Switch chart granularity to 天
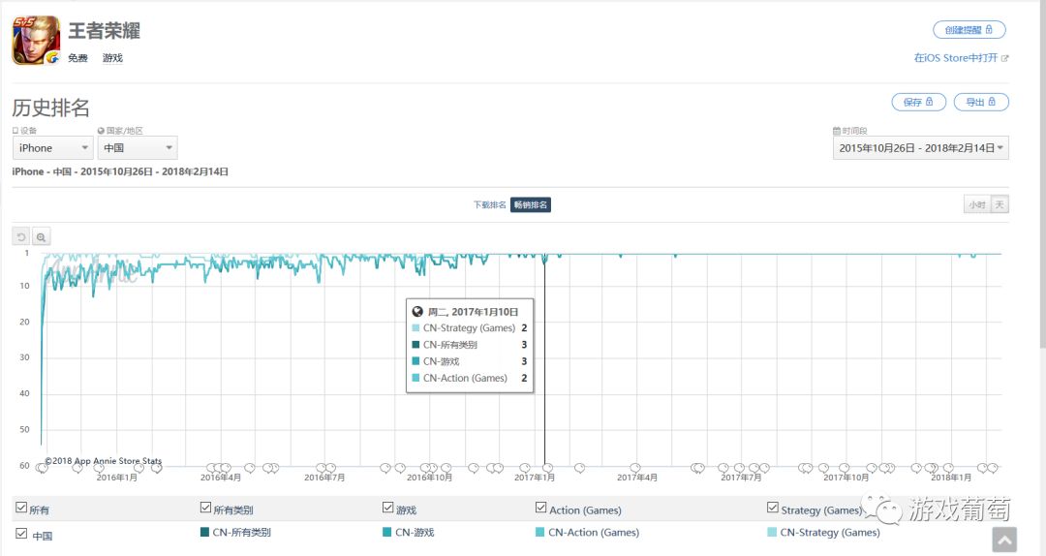Screen dimensions: 1046x556 pyautogui.click(x=1000, y=205)
